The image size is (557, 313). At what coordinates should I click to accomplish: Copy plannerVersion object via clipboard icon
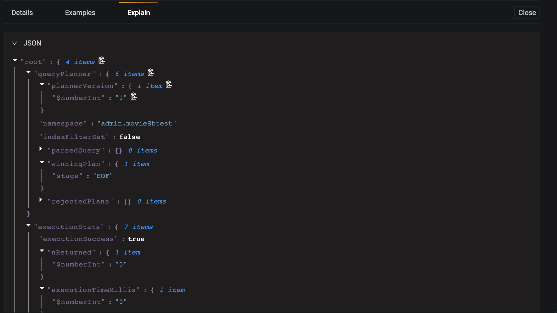[x=169, y=84]
